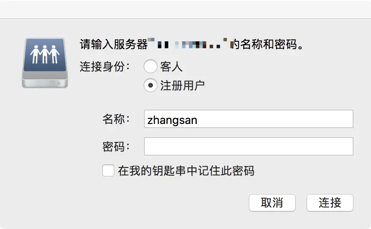
Task: Click the blurred server name in prompt
Action: coord(189,43)
